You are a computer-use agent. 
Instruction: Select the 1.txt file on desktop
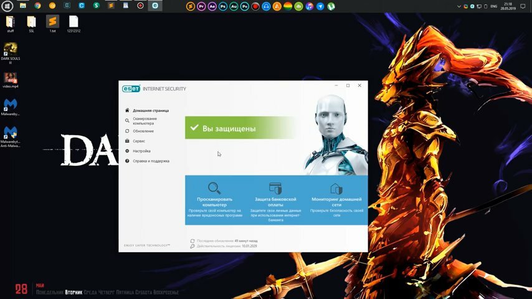tap(52, 24)
